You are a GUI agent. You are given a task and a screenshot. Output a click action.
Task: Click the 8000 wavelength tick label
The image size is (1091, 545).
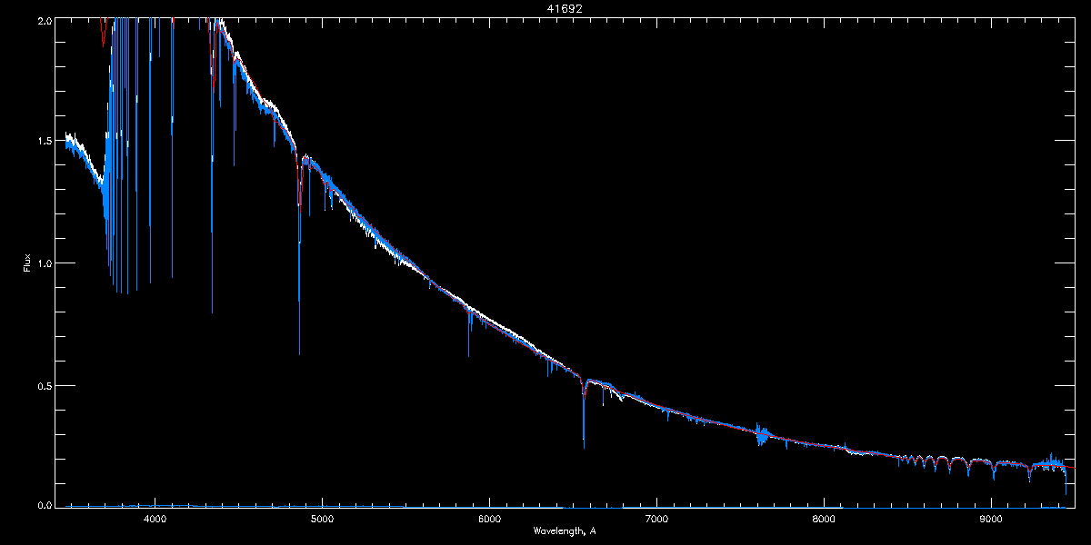tap(824, 520)
